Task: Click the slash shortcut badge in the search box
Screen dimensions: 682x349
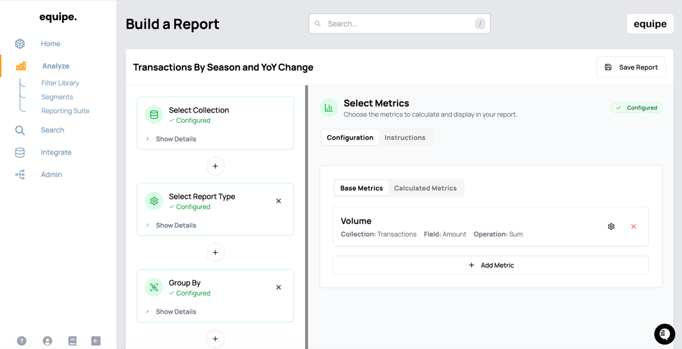Action: (x=480, y=24)
